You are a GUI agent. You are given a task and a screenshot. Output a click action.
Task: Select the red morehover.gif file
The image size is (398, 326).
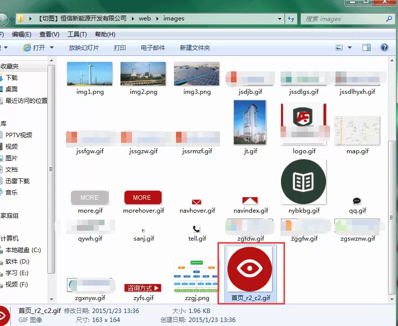pos(143,198)
